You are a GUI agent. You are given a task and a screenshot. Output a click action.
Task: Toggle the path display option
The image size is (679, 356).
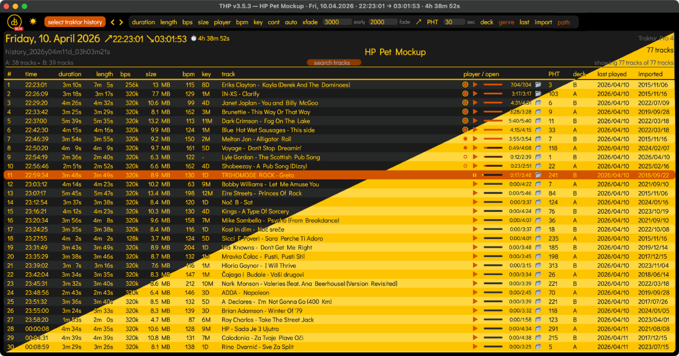565,21
